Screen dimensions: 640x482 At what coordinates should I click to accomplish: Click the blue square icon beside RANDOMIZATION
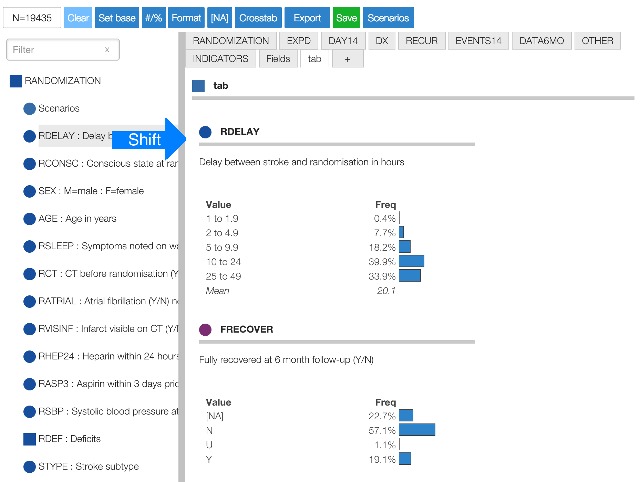point(16,81)
